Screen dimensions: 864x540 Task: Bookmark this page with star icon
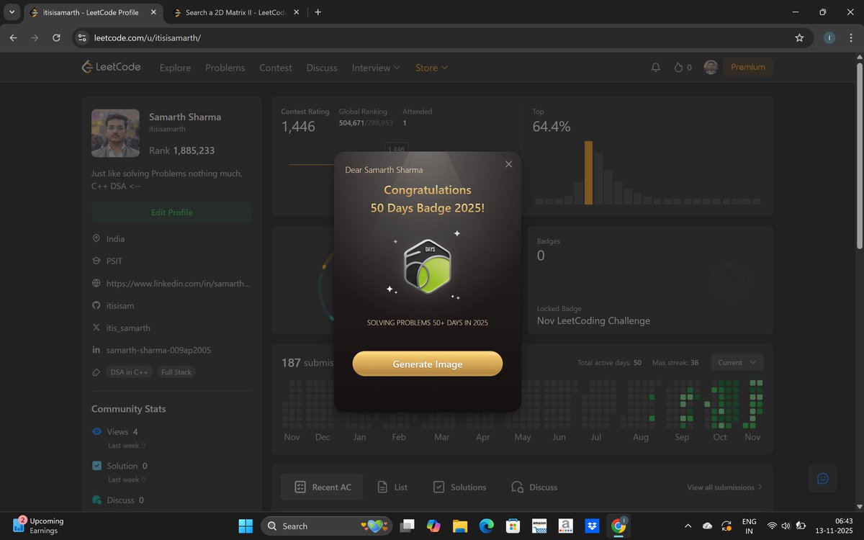tap(799, 37)
